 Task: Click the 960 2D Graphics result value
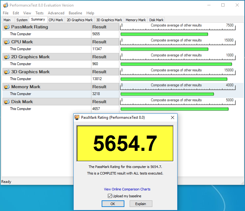tap(95, 64)
